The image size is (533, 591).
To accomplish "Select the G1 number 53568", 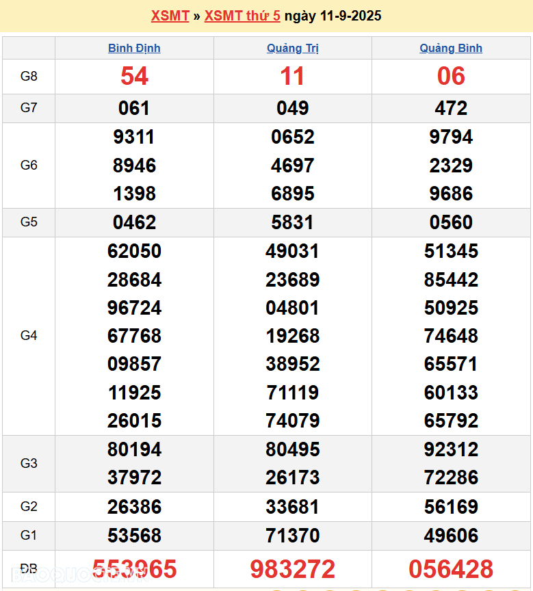I will point(134,536).
